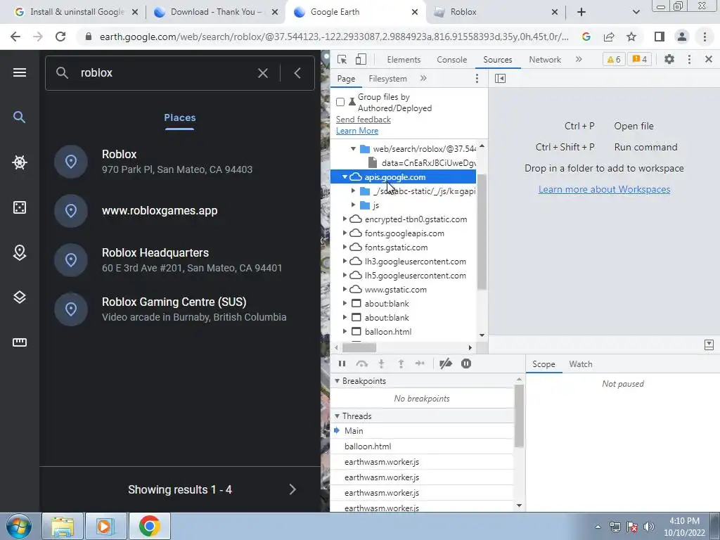Expand lh3.googleusercontent.com node
Viewport: 720px width, 540px height.
tap(345, 262)
